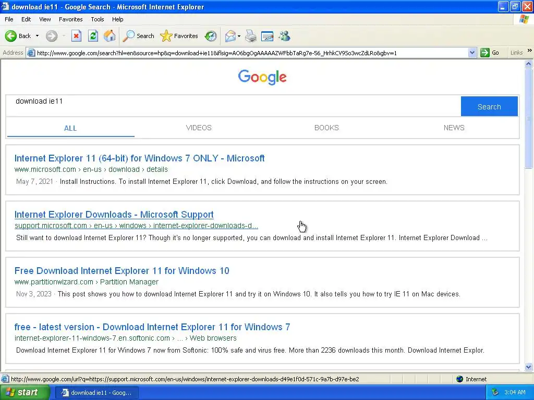This screenshot has width=534, height=400.
Task: Switch to the BOOKS tab
Action: 326,128
